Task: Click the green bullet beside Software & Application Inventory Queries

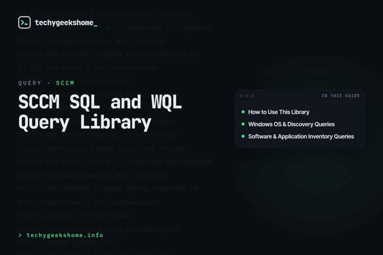Action: [x=243, y=136]
